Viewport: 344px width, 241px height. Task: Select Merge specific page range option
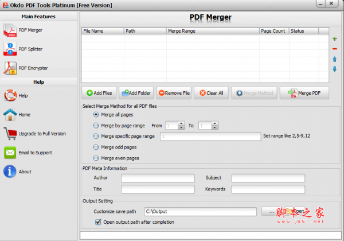96,136
